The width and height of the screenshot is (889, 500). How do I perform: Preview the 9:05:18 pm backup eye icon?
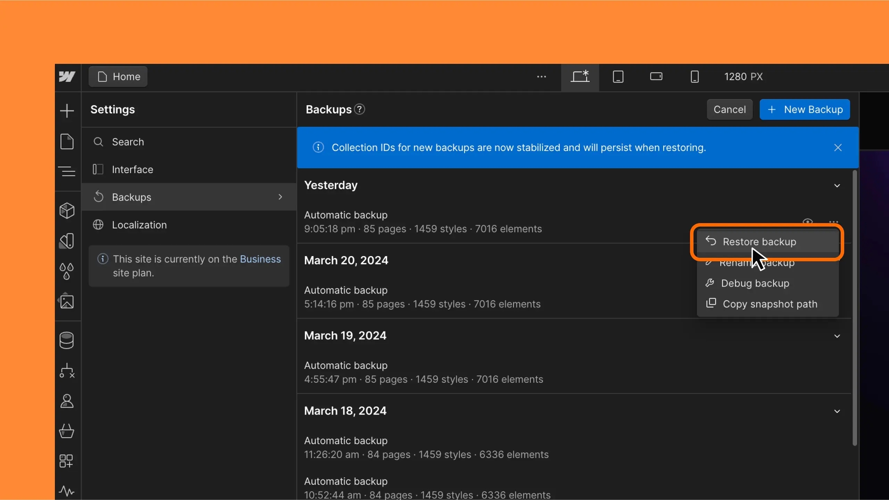pos(808,222)
